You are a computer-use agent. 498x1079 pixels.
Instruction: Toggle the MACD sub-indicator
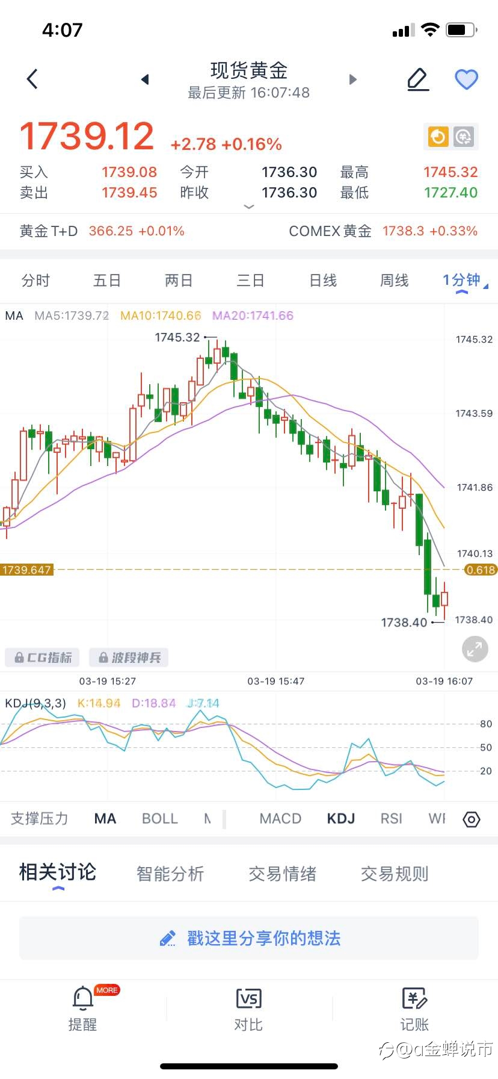point(280,819)
